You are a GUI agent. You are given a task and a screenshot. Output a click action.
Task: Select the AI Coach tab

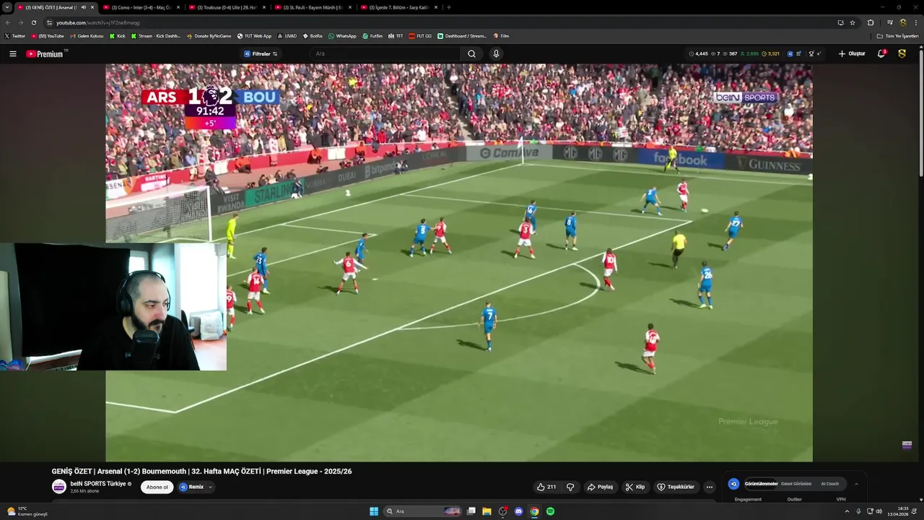click(x=830, y=484)
